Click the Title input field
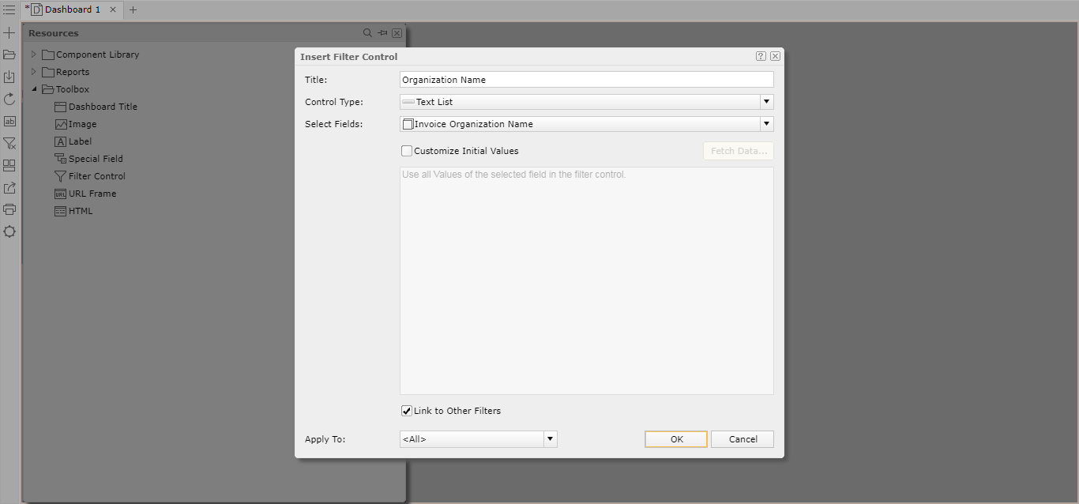The width and height of the screenshot is (1079, 504). pos(587,80)
